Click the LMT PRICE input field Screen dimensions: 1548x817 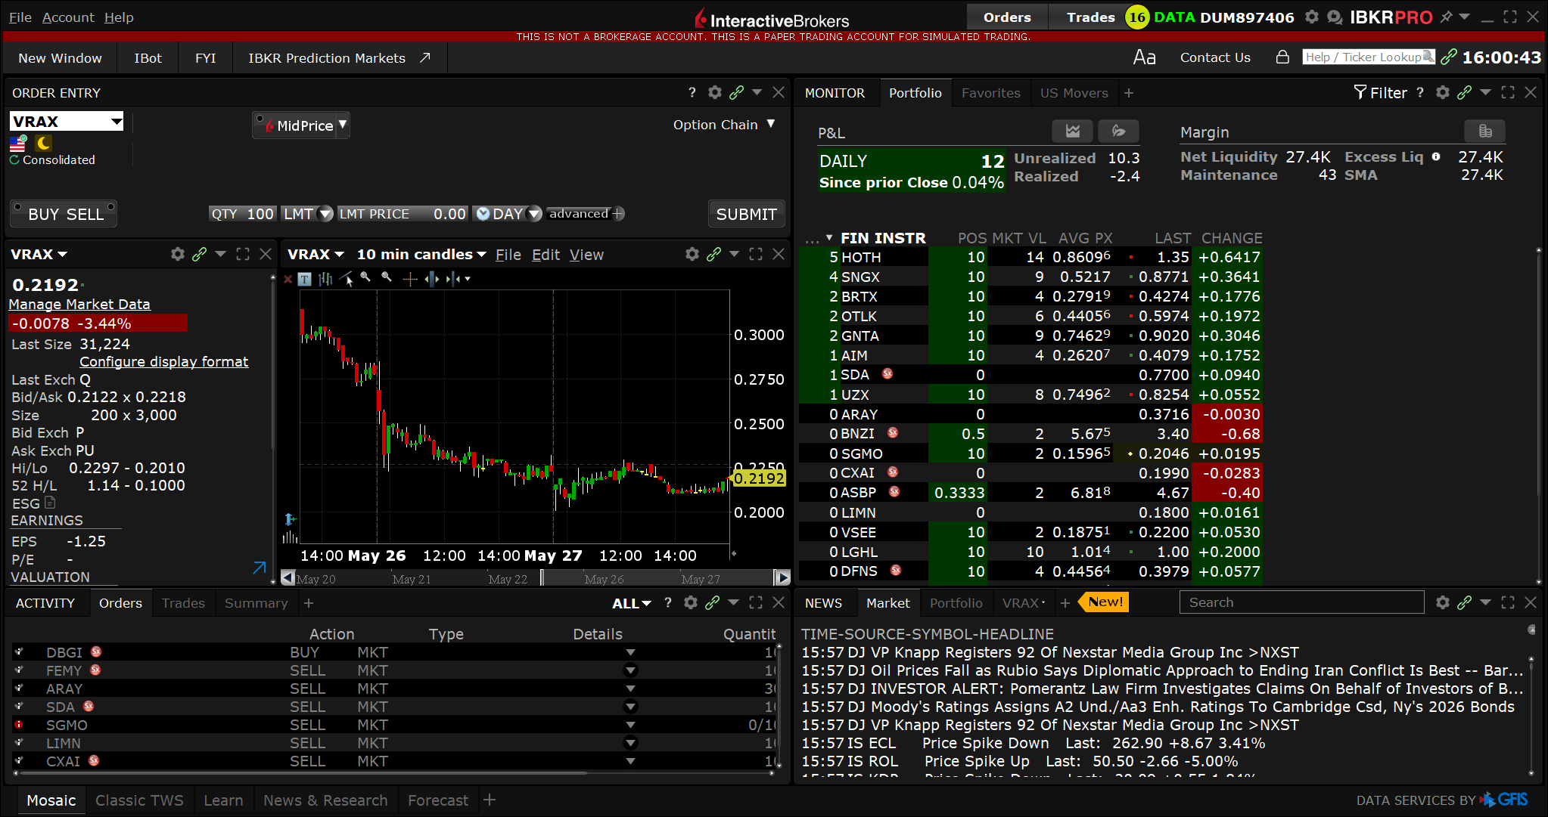(x=403, y=214)
